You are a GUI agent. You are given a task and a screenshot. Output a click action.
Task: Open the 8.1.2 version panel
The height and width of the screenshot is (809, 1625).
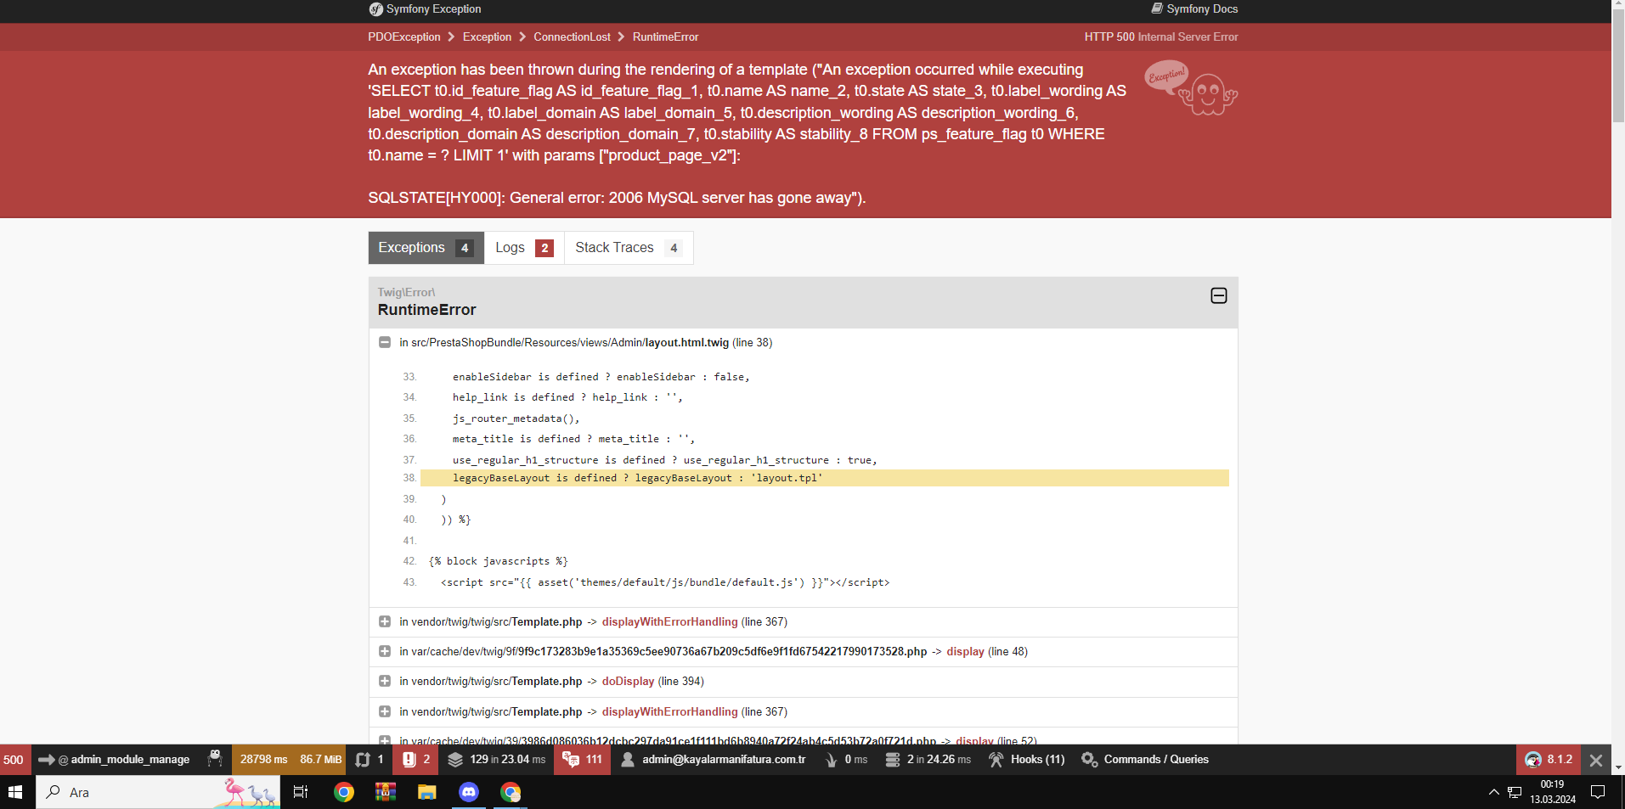pyautogui.click(x=1549, y=760)
